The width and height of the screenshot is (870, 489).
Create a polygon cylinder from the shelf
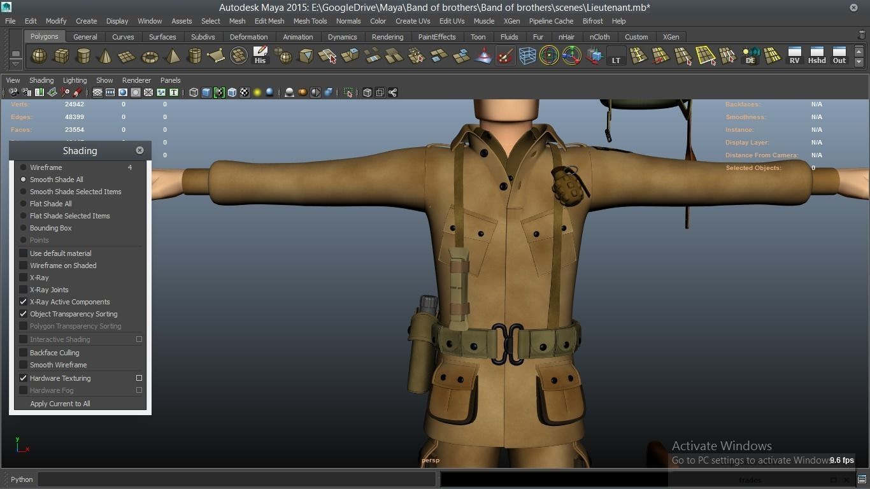point(83,56)
